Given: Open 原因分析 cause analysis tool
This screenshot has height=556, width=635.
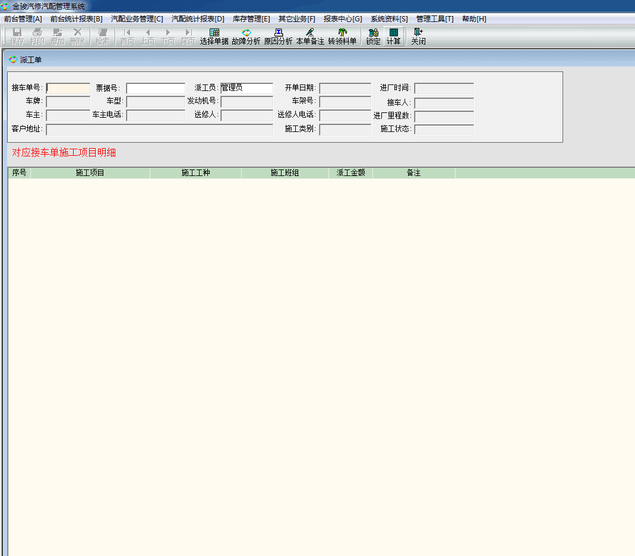Looking at the screenshot, I should point(278,36).
